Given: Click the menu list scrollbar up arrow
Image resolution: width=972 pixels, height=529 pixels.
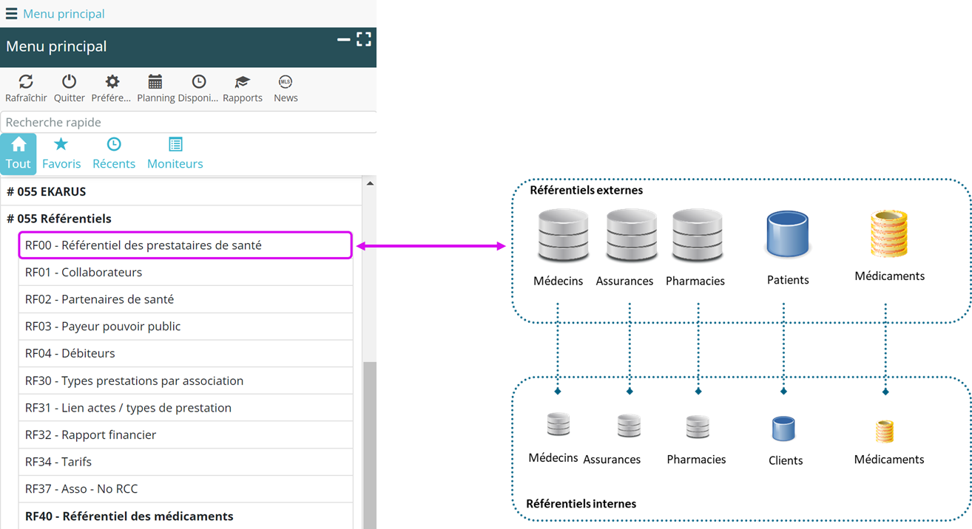Looking at the screenshot, I should tap(370, 184).
